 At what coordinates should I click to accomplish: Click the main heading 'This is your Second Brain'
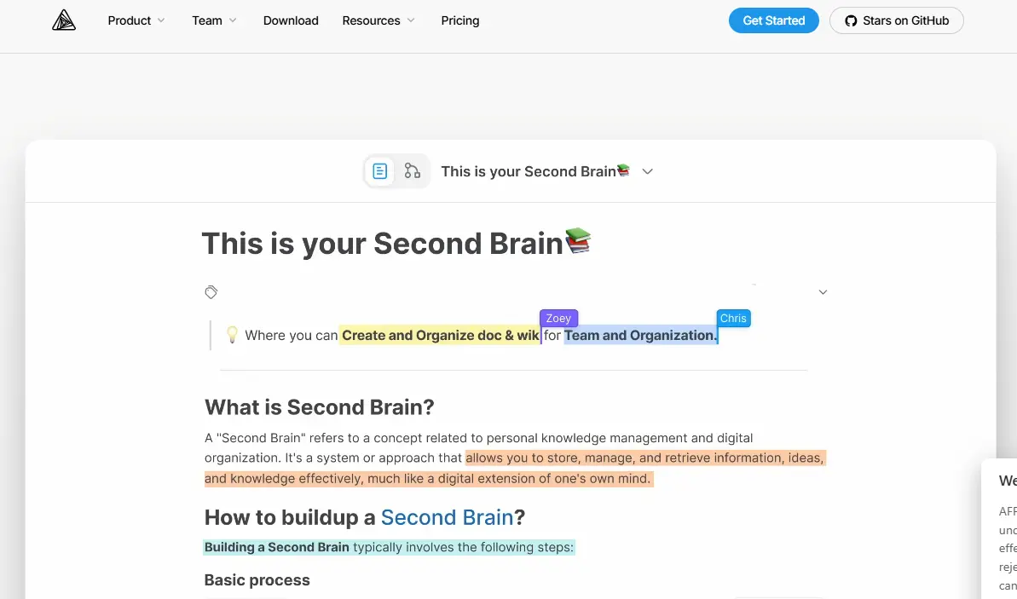[x=382, y=244]
